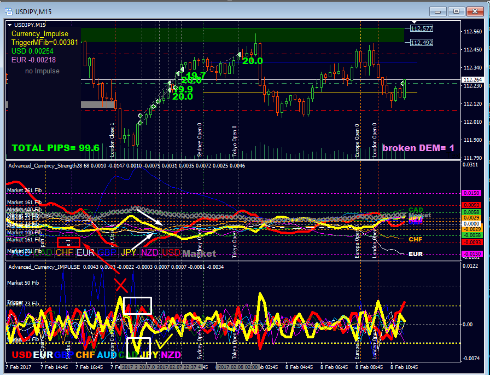Screen dimensions: 490x375
Task: Click the 7 Feb 16:45 time axis label
Action: [x=89, y=367]
